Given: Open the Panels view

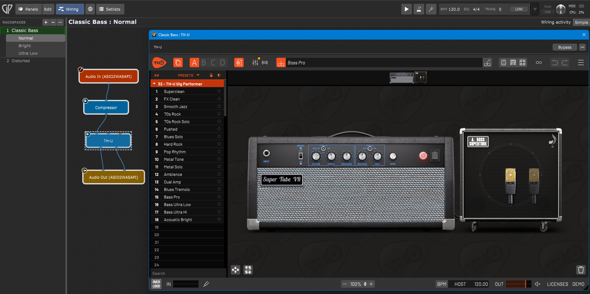Looking at the screenshot, I should pyautogui.click(x=28, y=9).
